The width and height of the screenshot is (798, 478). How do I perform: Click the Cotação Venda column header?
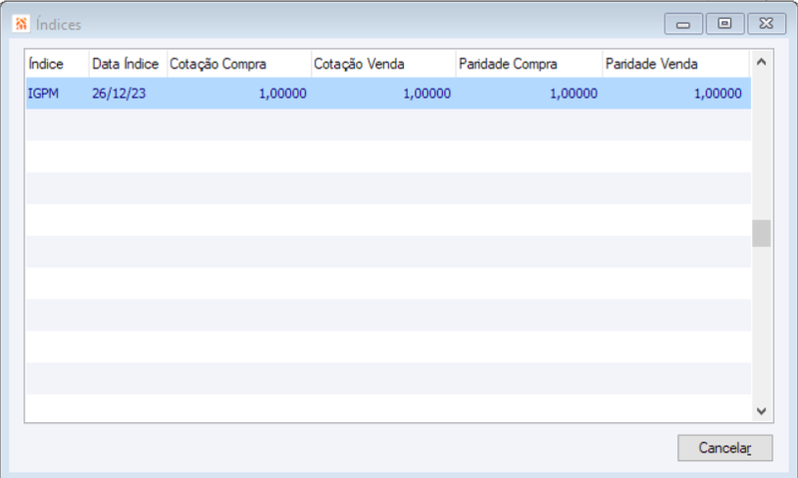coord(384,64)
